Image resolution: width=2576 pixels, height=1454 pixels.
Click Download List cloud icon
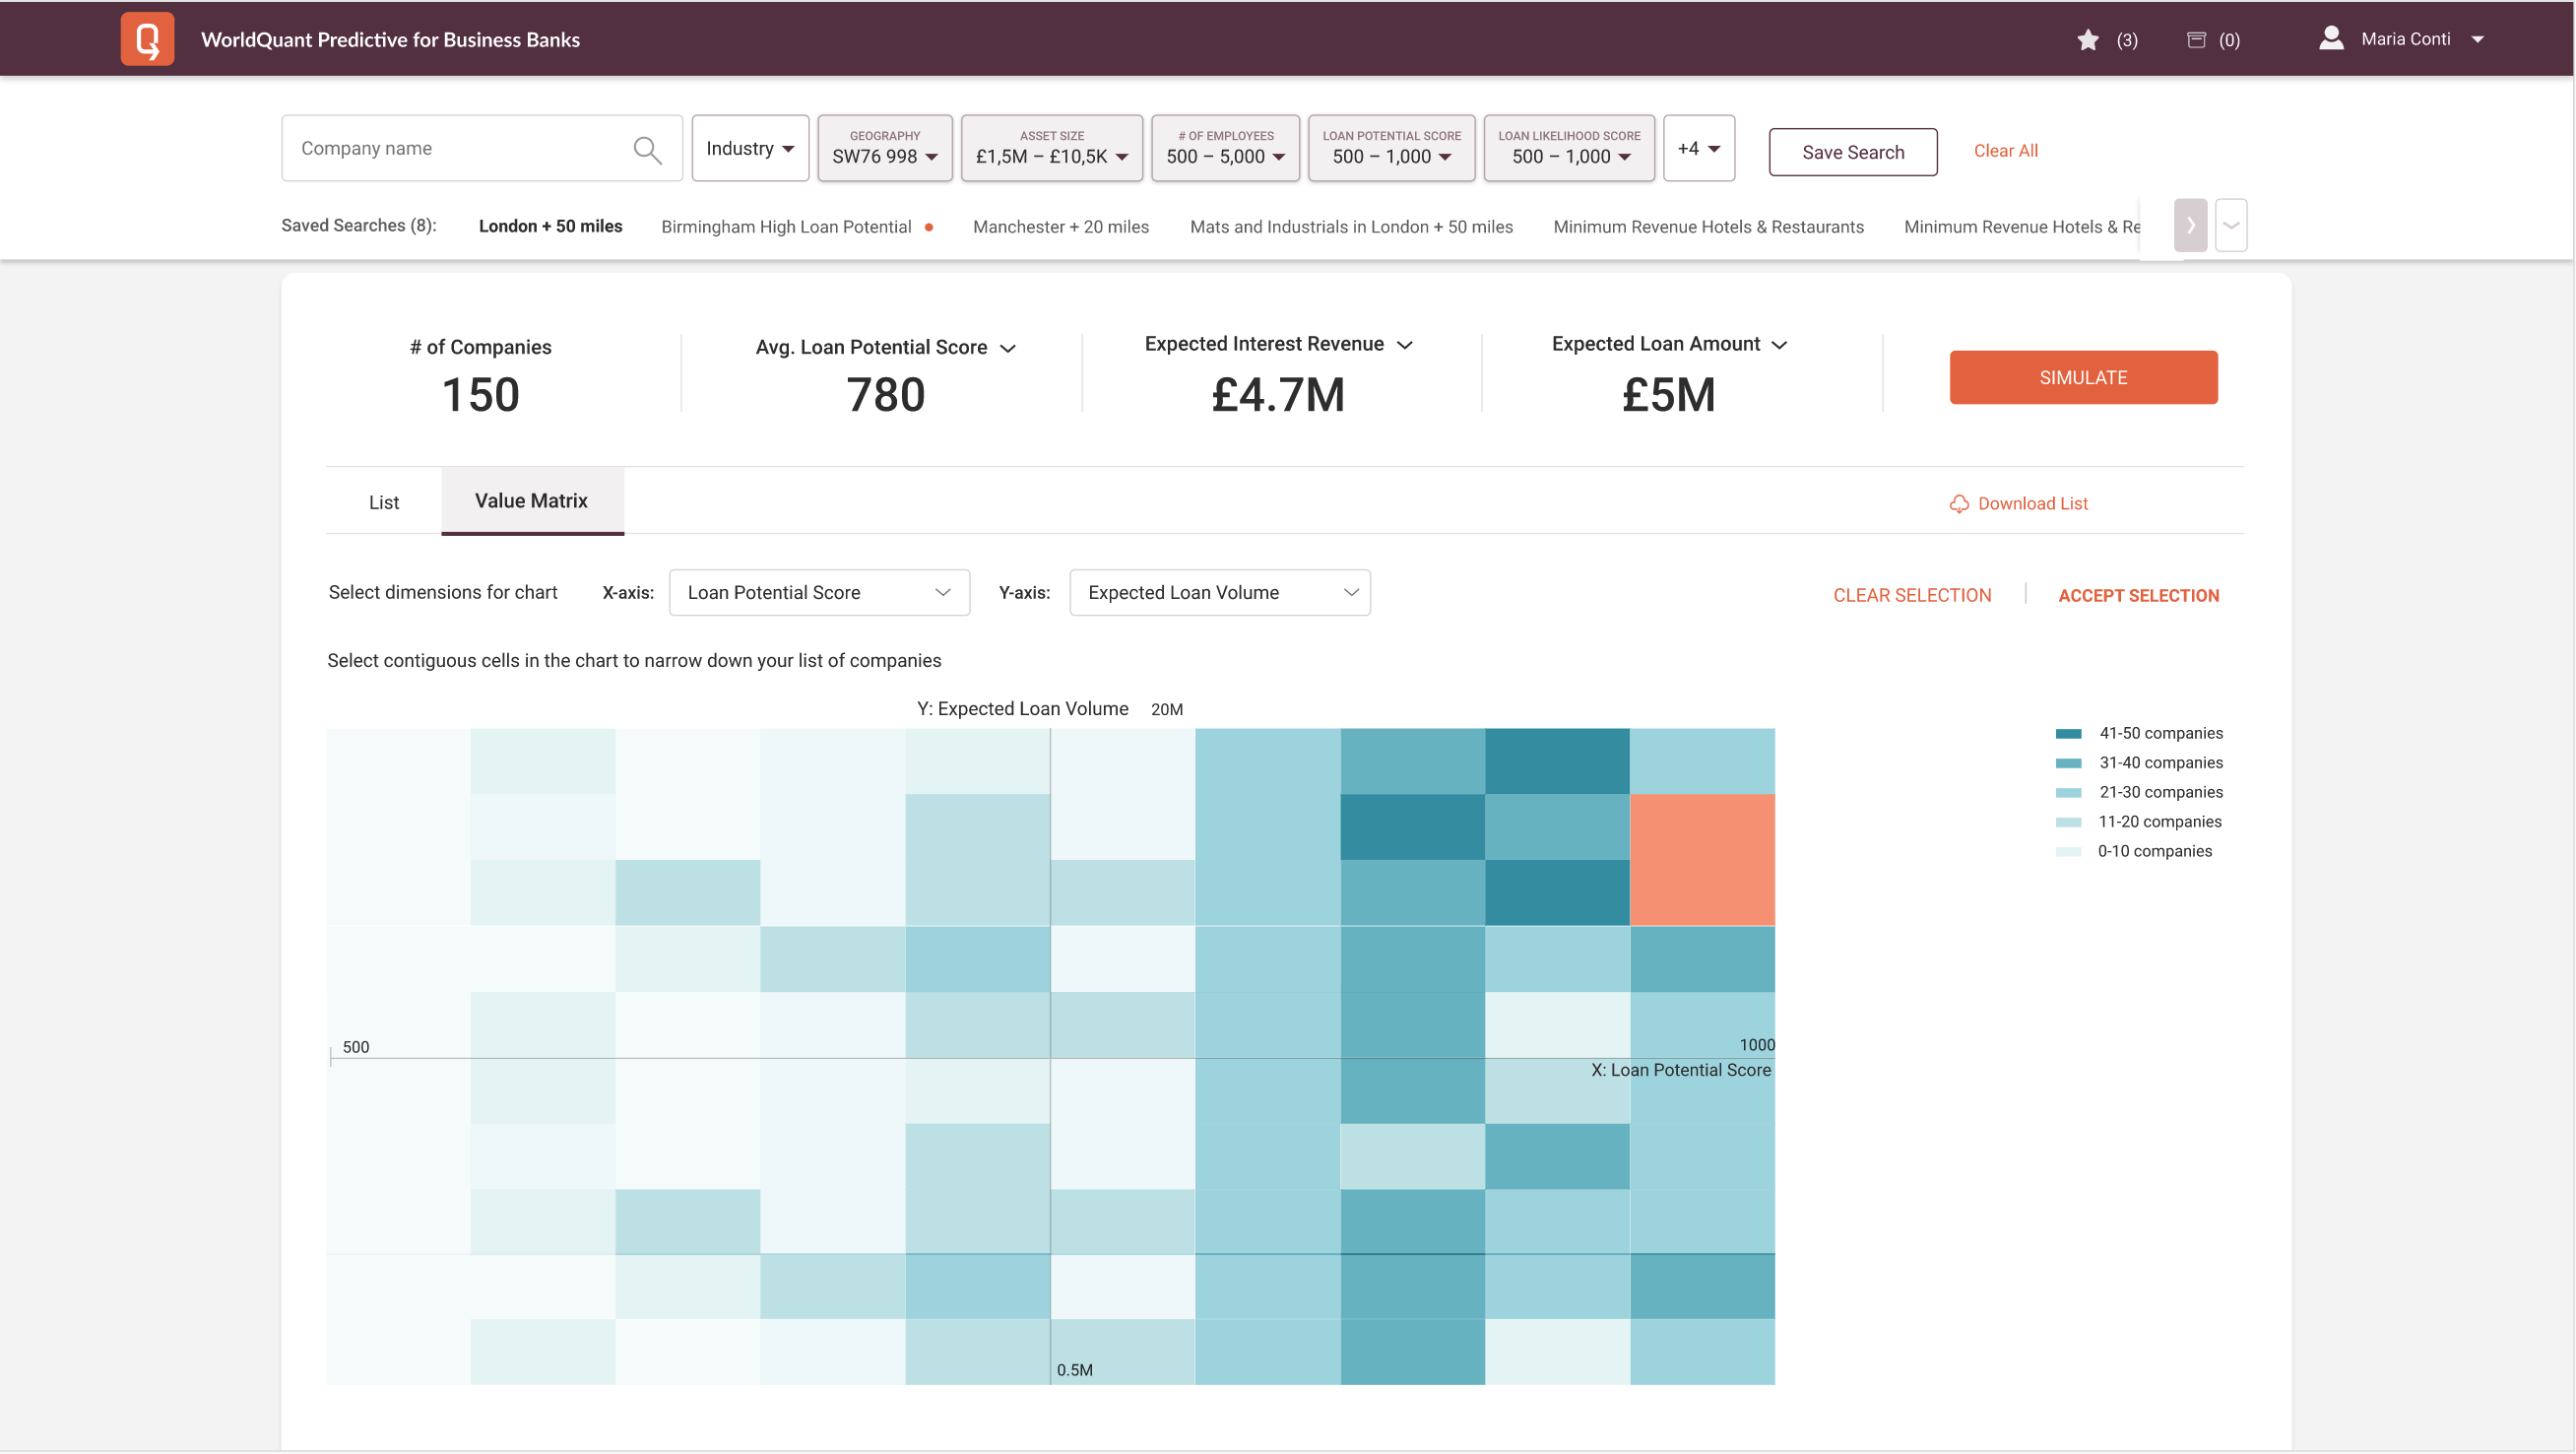[1958, 504]
